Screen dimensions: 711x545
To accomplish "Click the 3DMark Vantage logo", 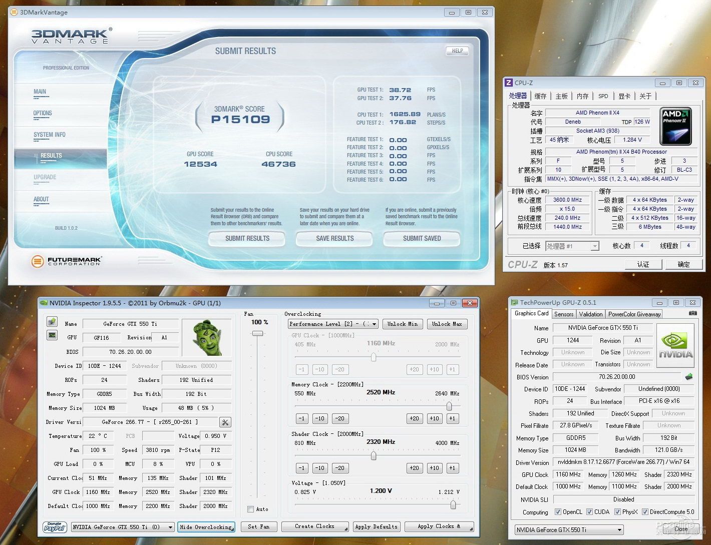I will [x=71, y=36].
